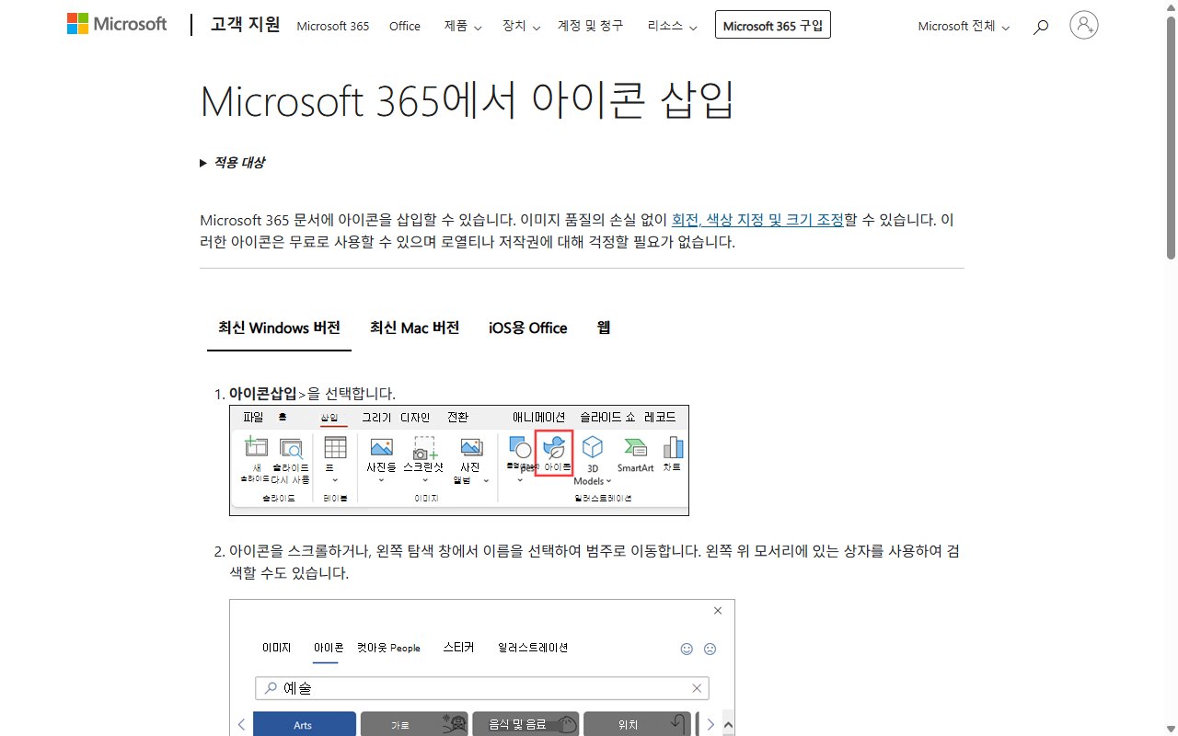The height and width of the screenshot is (736, 1178).
Task: Click the 3D Models icon in ribbon screenshot
Action: (x=592, y=447)
